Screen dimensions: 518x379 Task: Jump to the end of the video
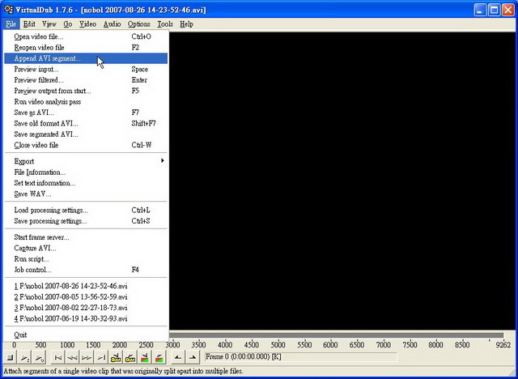(101, 357)
